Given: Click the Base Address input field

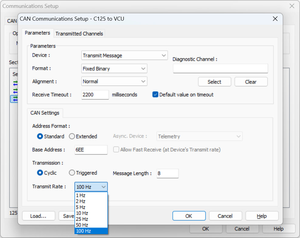Looking at the screenshot, I should 91,150.
